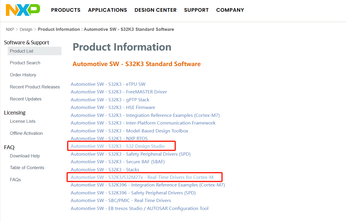Viewport: 346px width, 222px height.
Task: Click the FAQ sidebar heading
Action: (9, 147)
